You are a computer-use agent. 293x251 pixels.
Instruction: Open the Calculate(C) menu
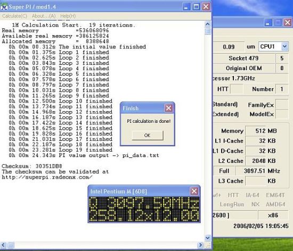pos(14,16)
